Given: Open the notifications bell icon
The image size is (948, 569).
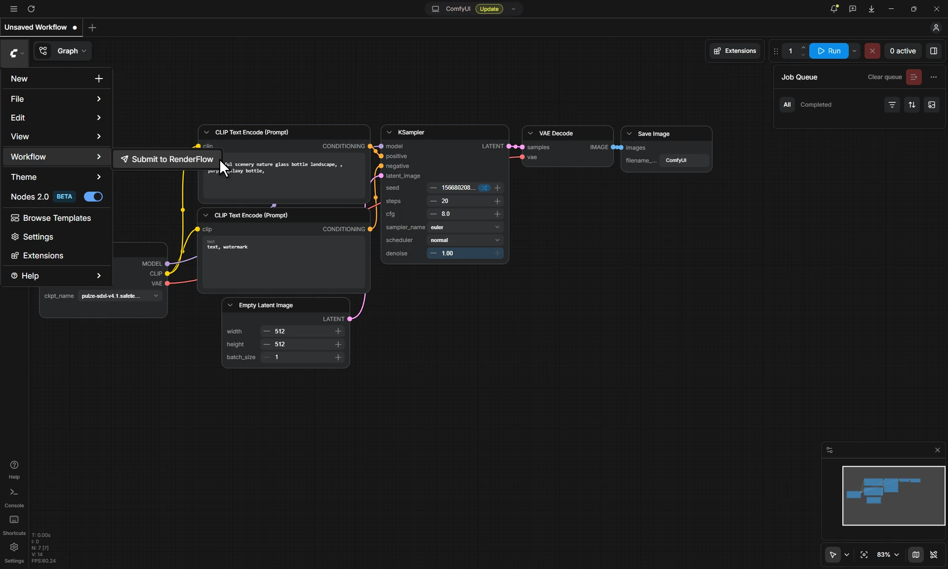Looking at the screenshot, I should pos(834,9).
